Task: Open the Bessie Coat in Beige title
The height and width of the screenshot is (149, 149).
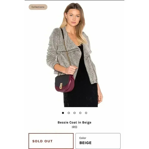Action: 74,123
